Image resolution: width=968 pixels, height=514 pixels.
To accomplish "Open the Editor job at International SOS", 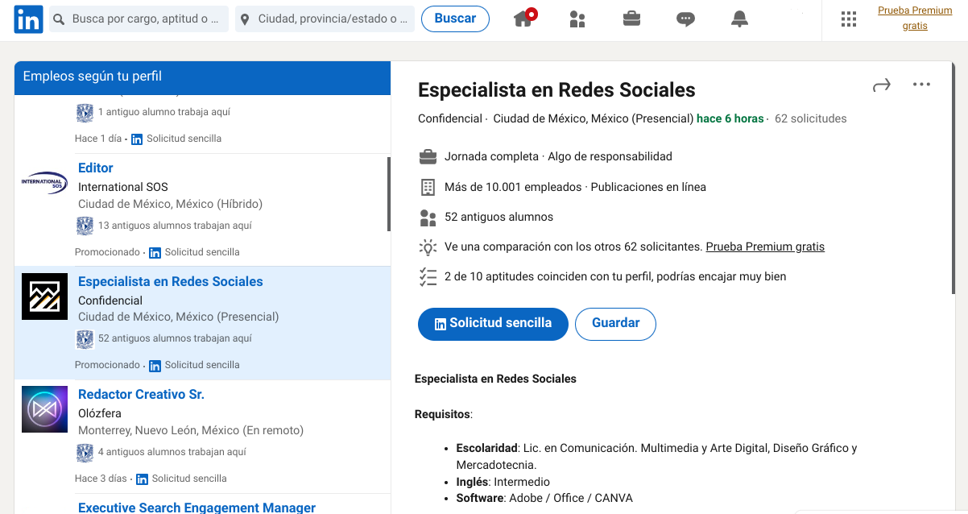I will 95,168.
